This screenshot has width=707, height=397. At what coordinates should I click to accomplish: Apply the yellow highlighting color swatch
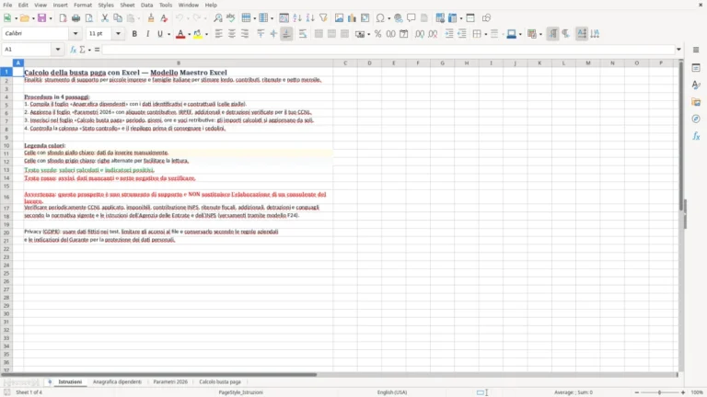coord(198,34)
